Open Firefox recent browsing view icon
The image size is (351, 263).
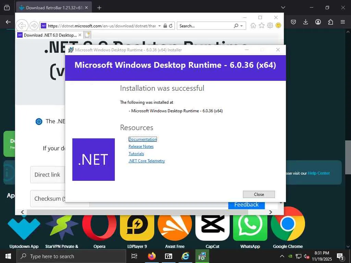[x=7, y=8]
